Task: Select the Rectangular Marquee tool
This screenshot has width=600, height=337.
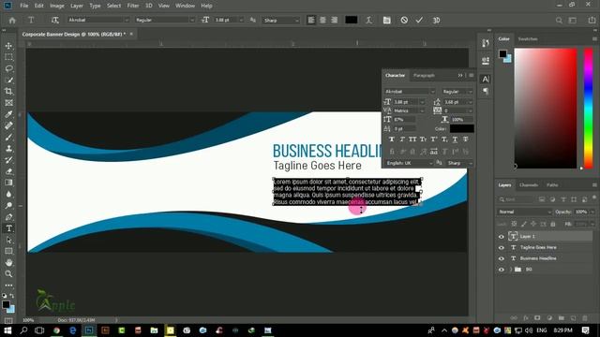Action: pyautogui.click(x=8, y=57)
